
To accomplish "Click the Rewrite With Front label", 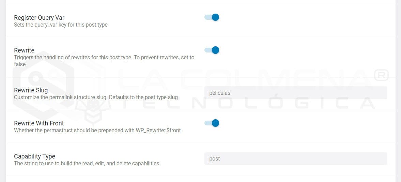I will tap(39, 123).
